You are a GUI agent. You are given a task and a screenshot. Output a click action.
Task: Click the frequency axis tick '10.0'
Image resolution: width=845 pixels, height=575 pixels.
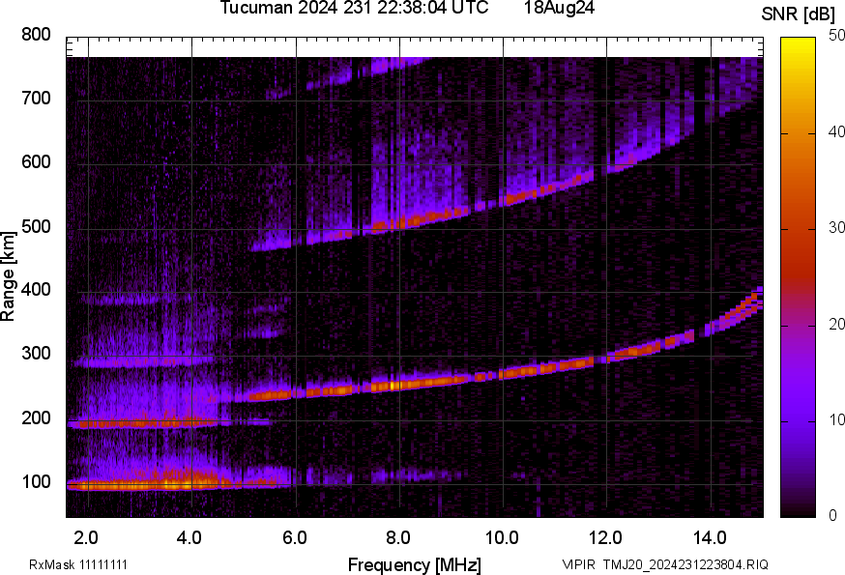[x=502, y=538]
